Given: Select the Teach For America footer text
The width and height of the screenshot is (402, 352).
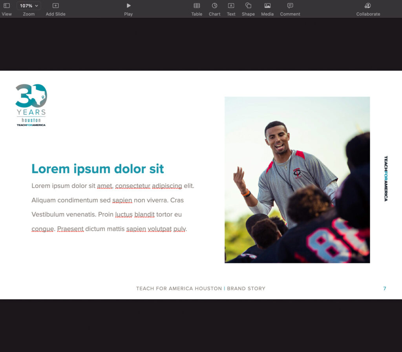Looking at the screenshot, I should [x=201, y=288].
